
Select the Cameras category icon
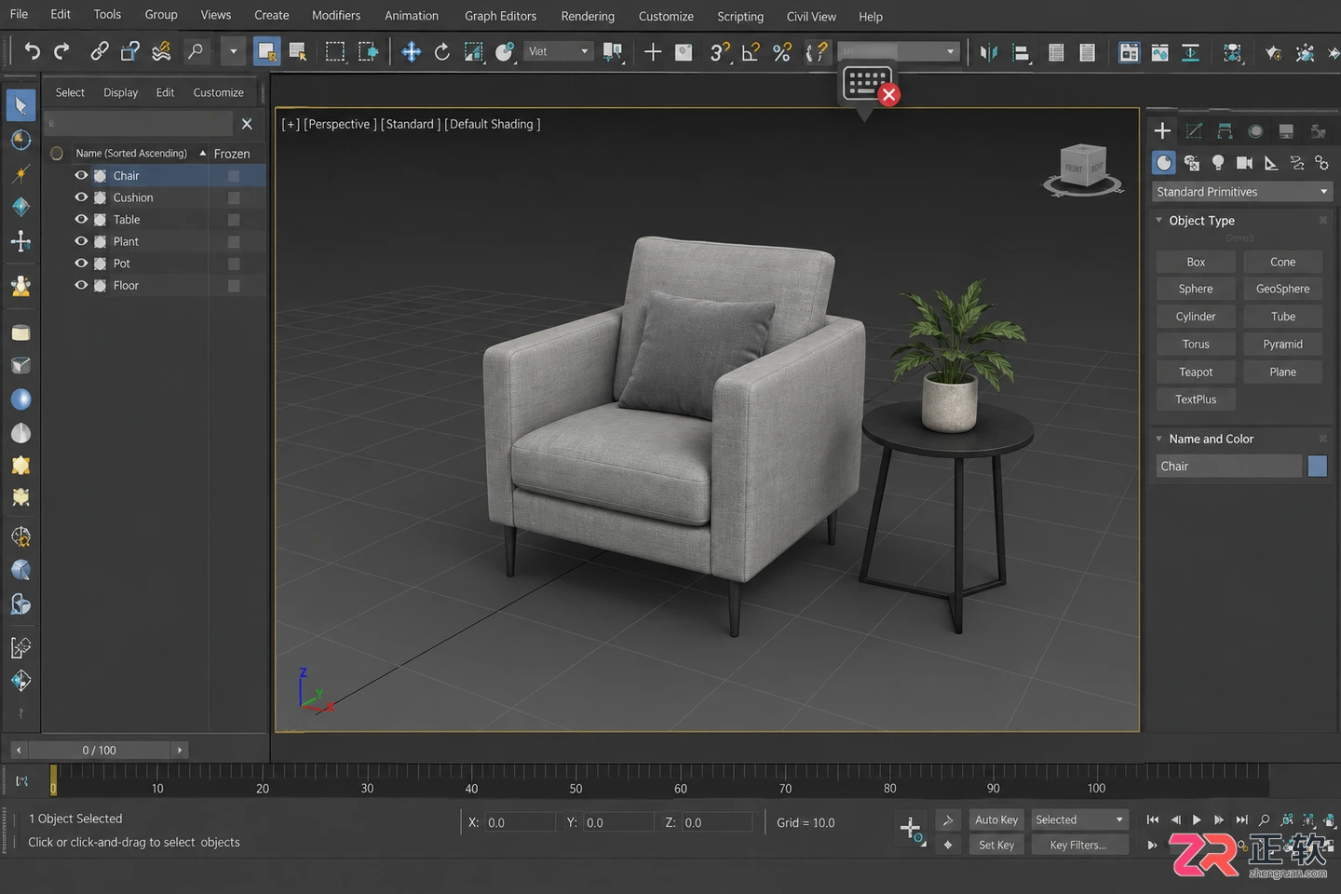[1244, 163]
